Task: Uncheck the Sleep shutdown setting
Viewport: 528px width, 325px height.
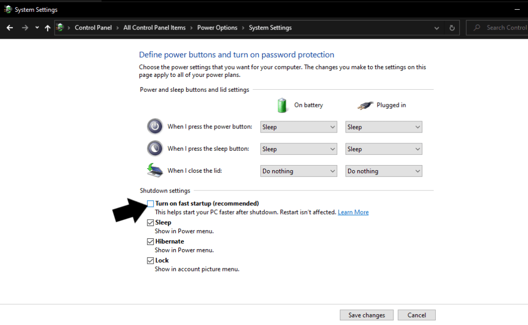Action: [150, 222]
